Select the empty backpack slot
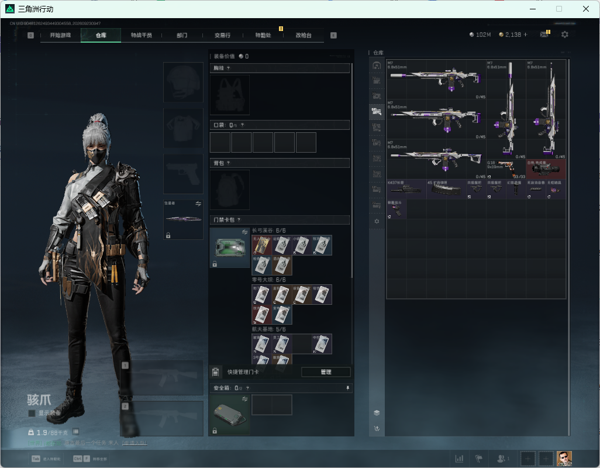 (x=230, y=190)
